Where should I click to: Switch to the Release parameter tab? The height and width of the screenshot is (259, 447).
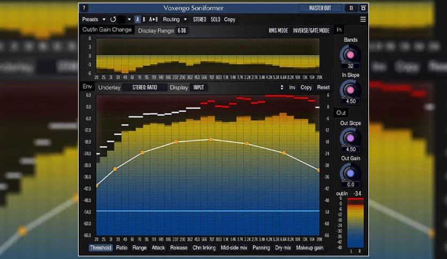[x=179, y=248]
